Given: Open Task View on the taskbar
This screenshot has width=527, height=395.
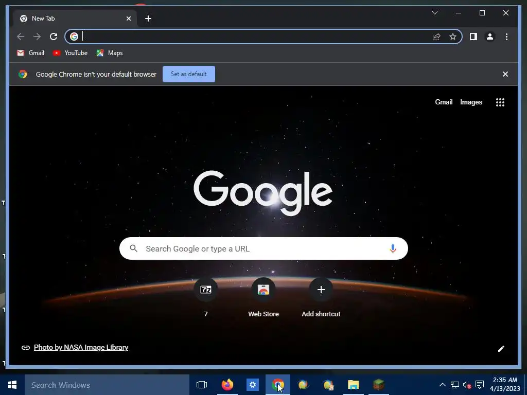Looking at the screenshot, I should [202, 385].
